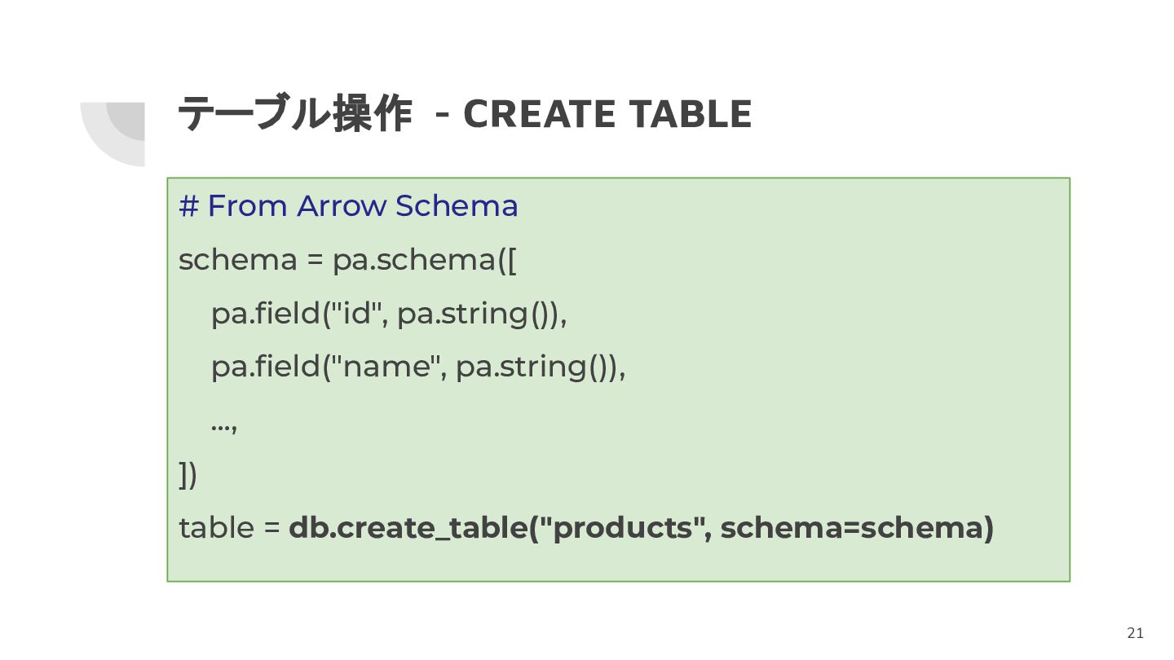
Task: Click the bold db.create_table call text
Action: coord(642,528)
